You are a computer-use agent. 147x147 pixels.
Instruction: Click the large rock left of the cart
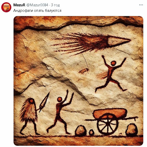81,130
